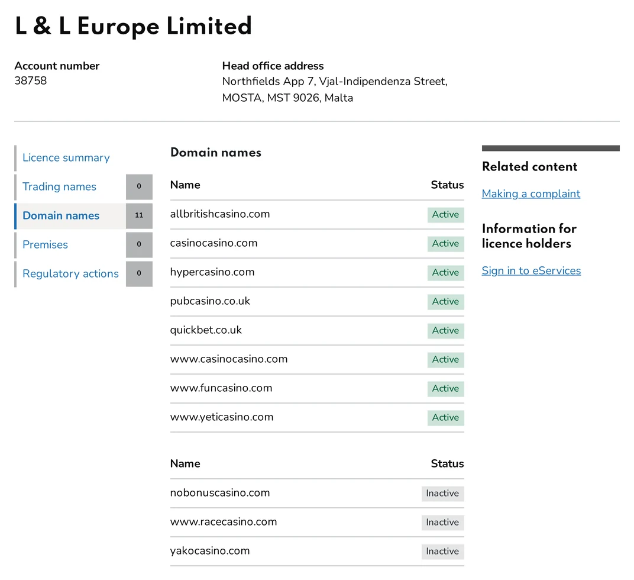Screen dimensions: 634x580
Task: Click the Regulatory actions count badge
Action: pos(139,273)
